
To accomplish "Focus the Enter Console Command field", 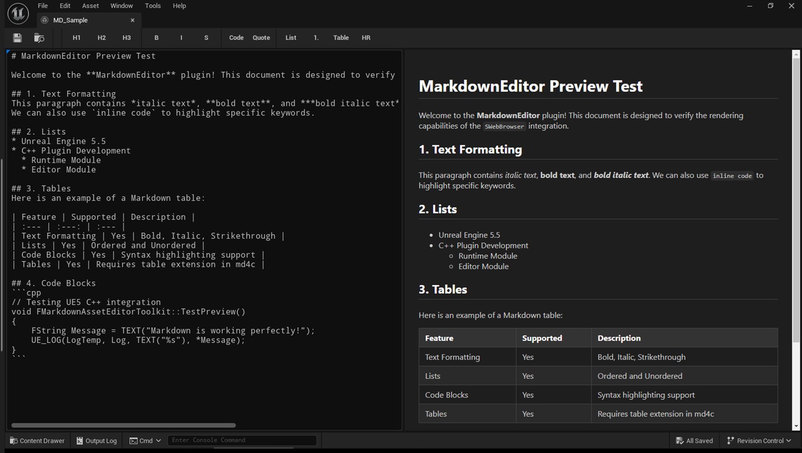I will (x=242, y=440).
